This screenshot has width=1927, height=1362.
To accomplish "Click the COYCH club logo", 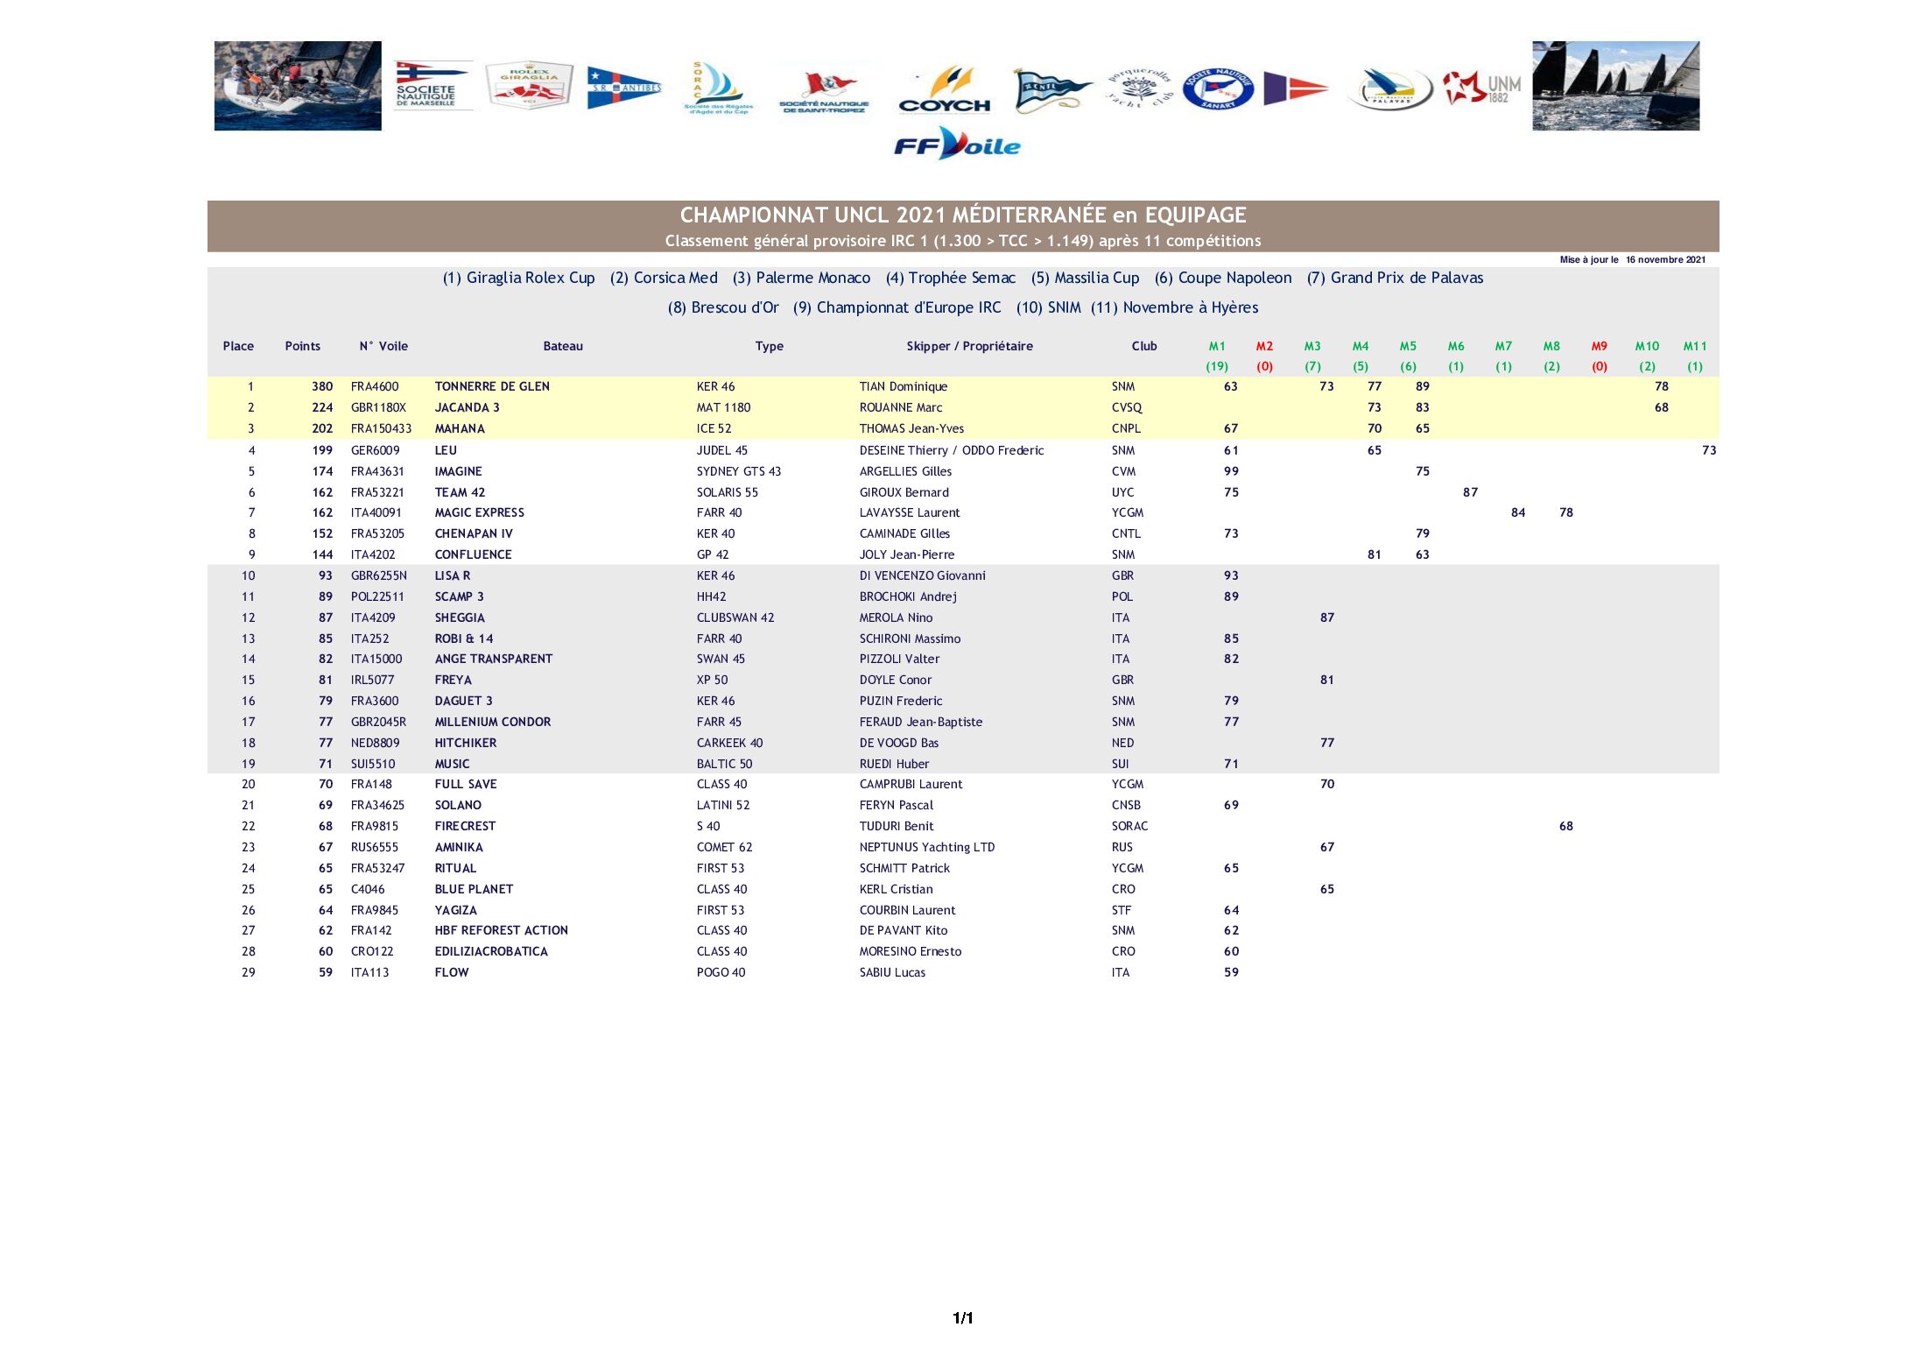I will click(946, 89).
